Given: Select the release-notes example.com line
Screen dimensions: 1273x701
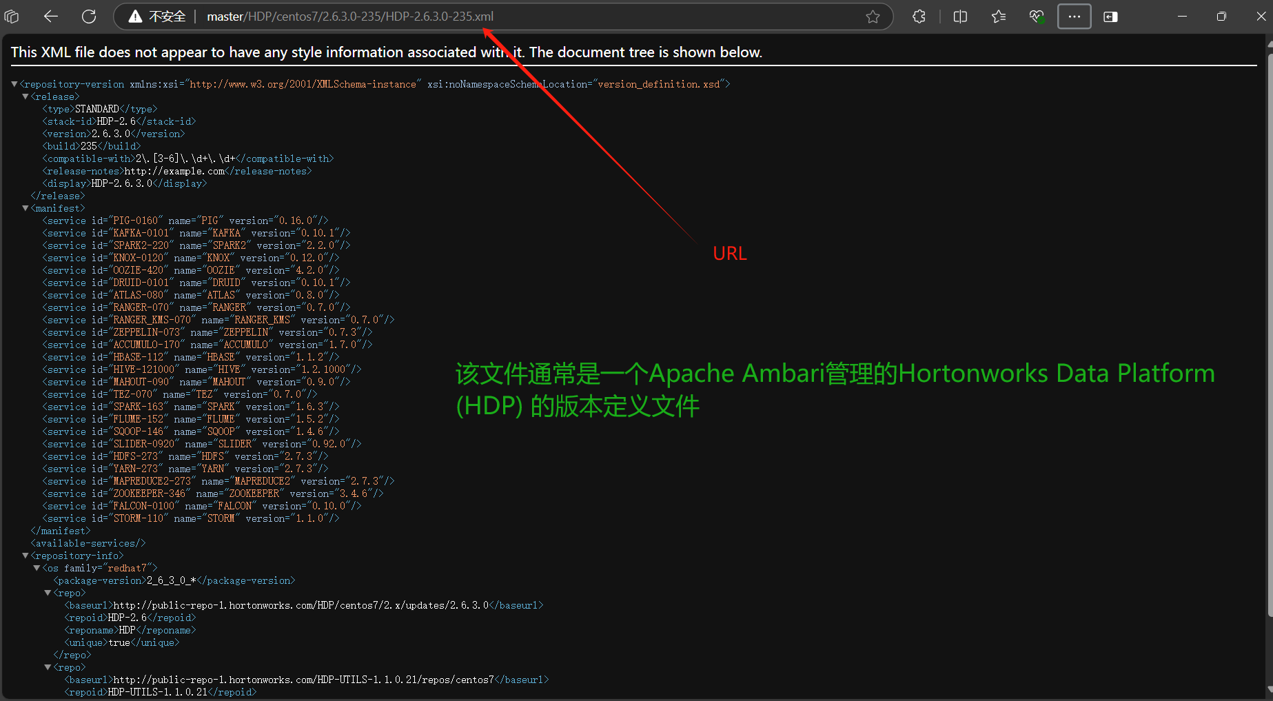Looking at the screenshot, I should click(177, 171).
